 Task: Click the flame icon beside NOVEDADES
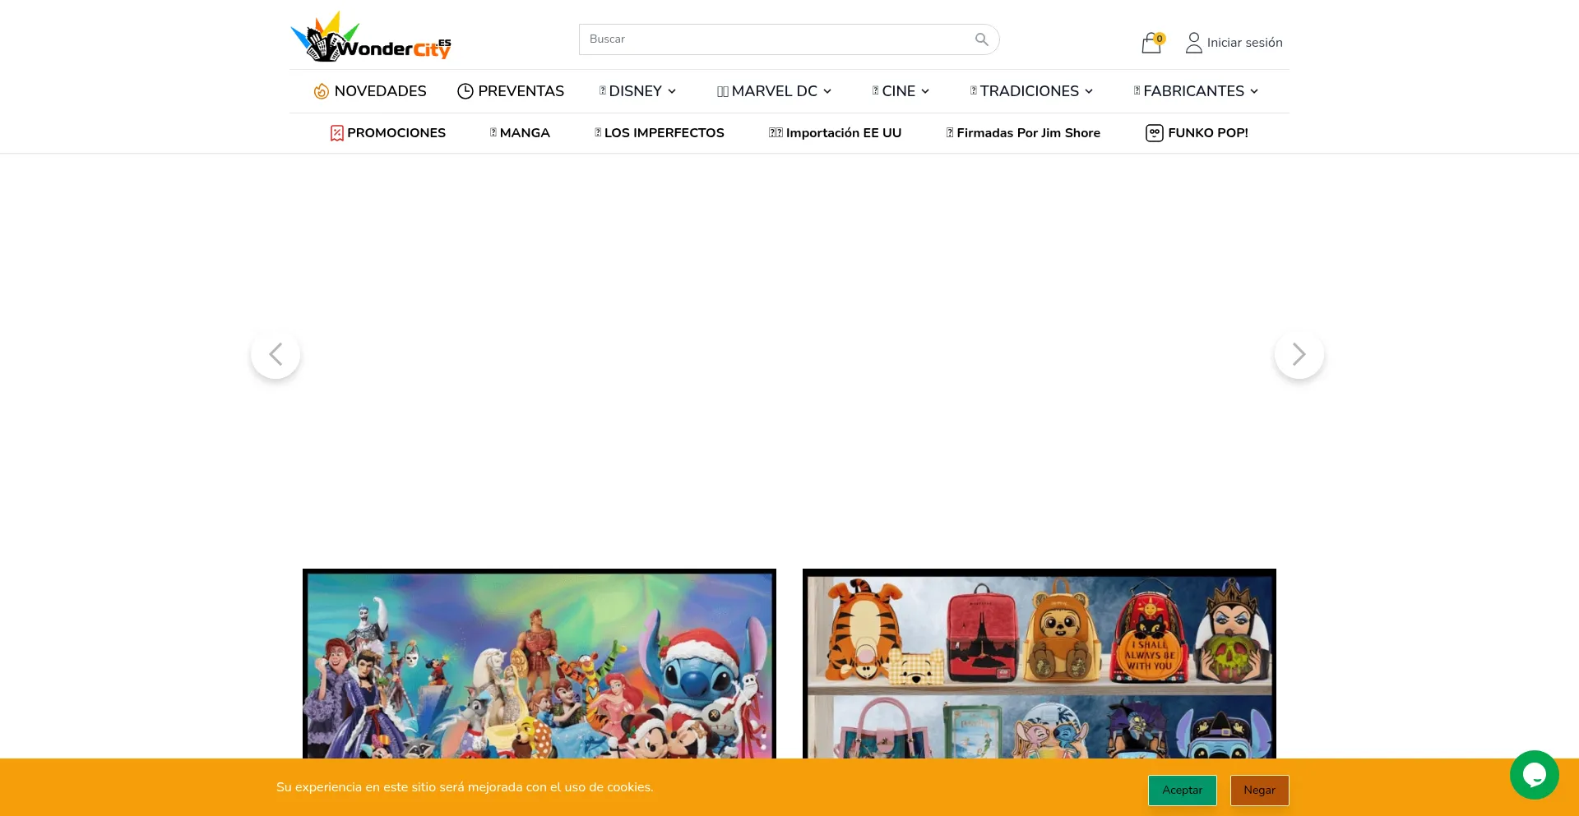pos(322,91)
